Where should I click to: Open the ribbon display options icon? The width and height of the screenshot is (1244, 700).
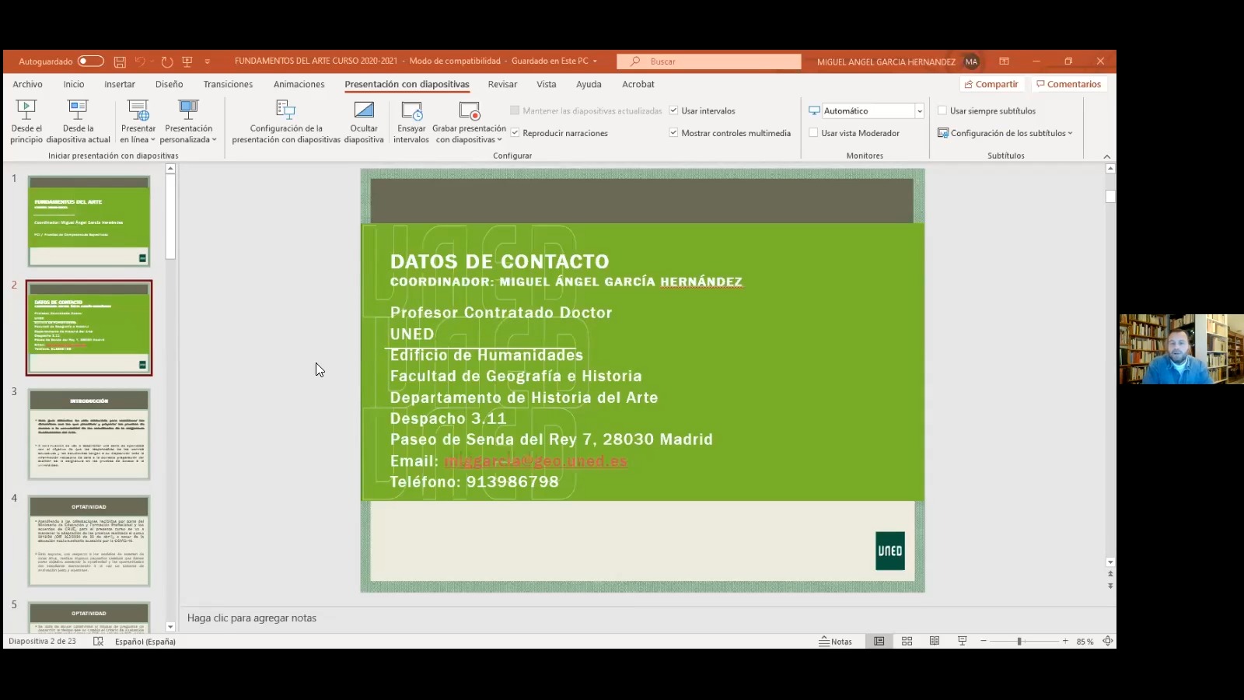pos(1004,61)
